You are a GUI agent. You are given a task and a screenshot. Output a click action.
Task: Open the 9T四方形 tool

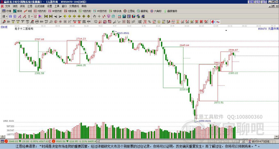tap(100, 11)
